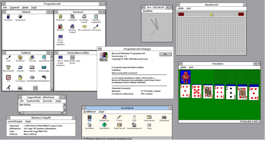Open Lehetőségek menu in Windows Telepítő
Screen dimensions: 268x143
click(15, 122)
